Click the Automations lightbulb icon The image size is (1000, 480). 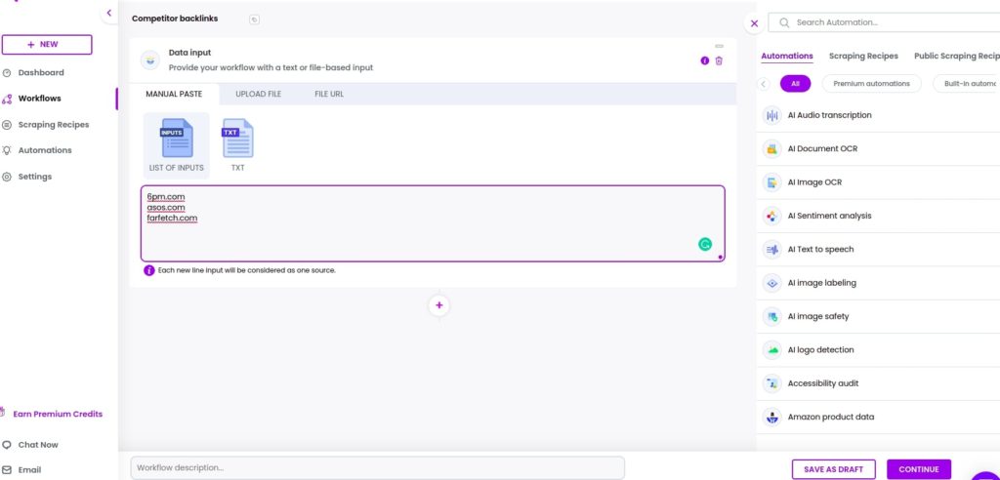7,150
